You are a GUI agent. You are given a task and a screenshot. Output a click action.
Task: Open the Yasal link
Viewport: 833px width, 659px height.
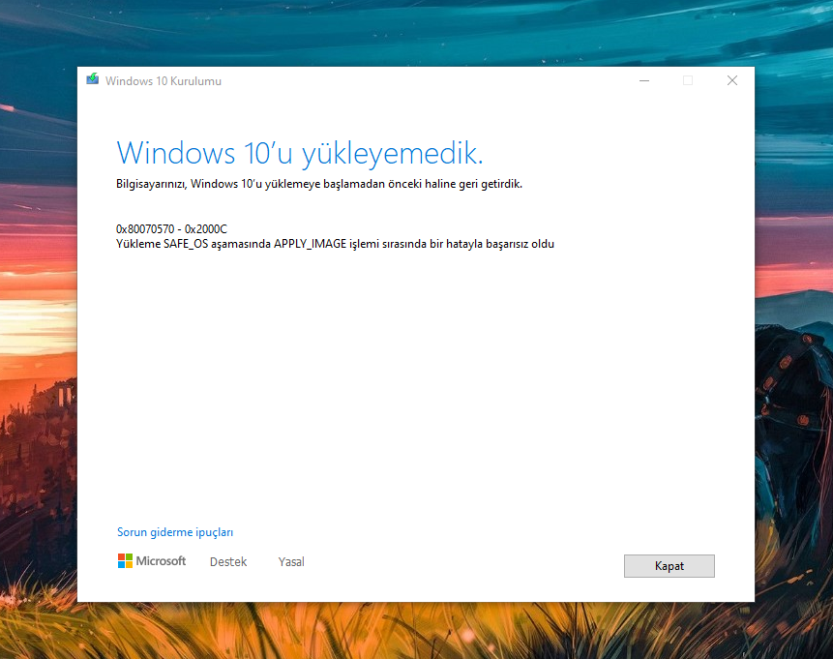coord(291,561)
